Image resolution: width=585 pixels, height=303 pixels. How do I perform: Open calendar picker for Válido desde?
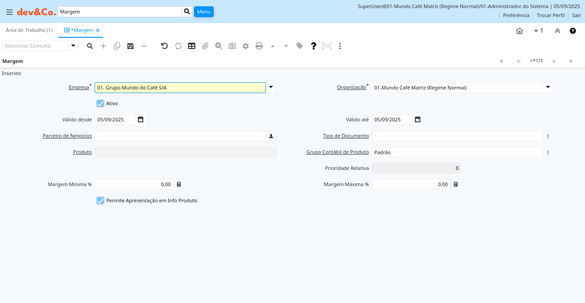point(141,120)
